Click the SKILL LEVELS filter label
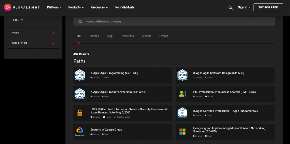This screenshot has width=290, height=144. [x=19, y=43]
